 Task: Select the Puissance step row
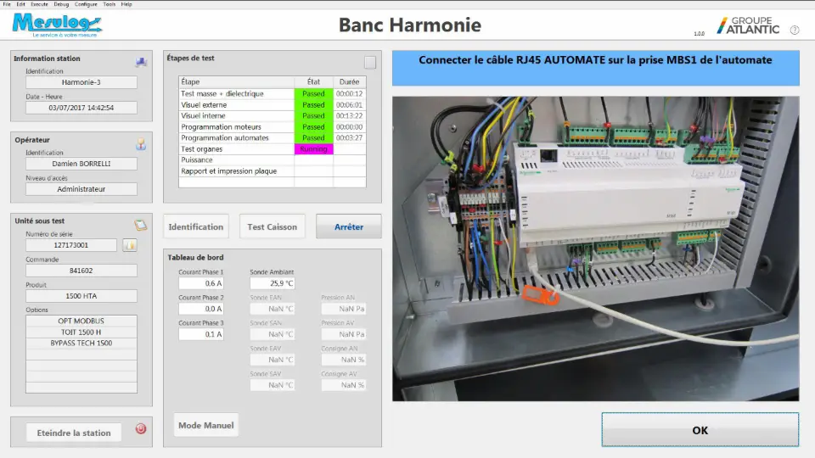273,160
